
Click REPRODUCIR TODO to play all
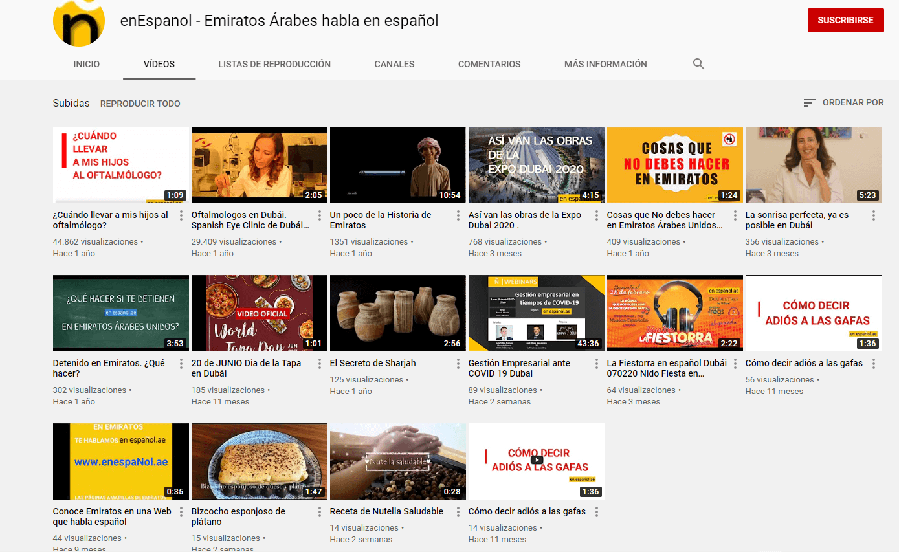[x=140, y=104]
